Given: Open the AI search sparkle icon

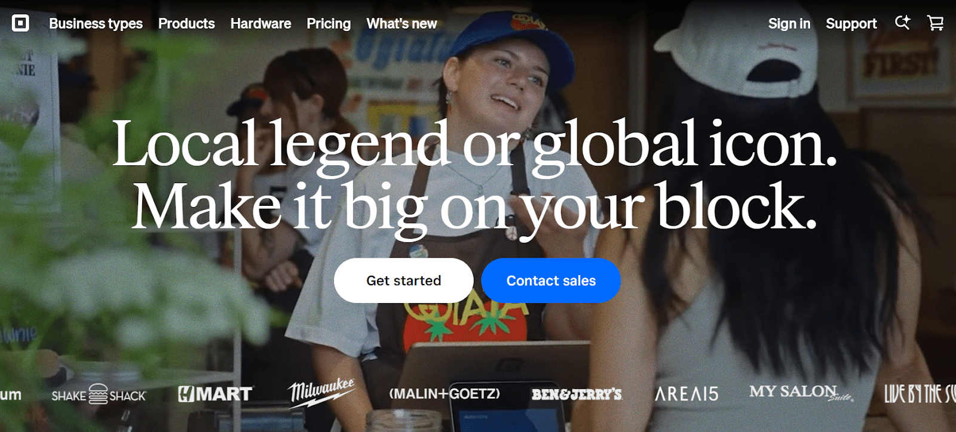Looking at the screenshot, I should point(902,23).
